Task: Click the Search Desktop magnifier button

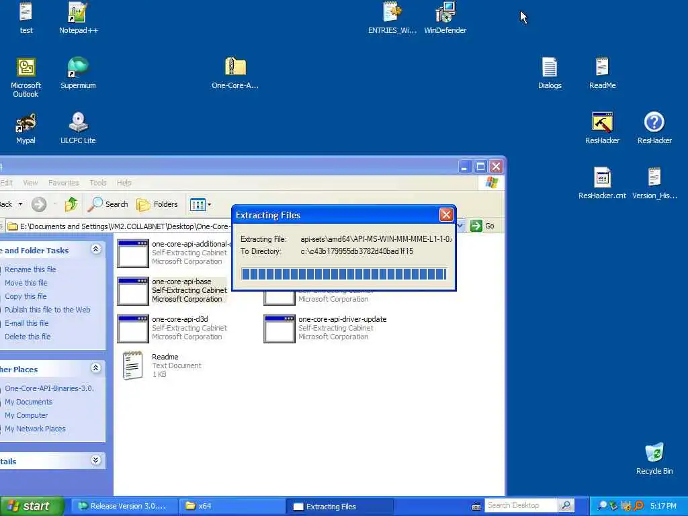Action: (566, 505)
